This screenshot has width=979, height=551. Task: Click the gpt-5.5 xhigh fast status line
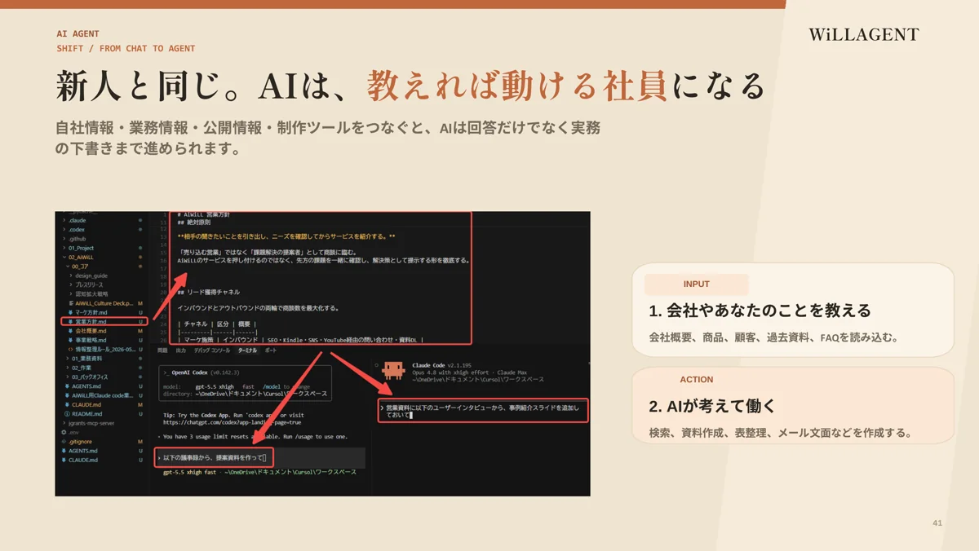click(x=189, y=472)
